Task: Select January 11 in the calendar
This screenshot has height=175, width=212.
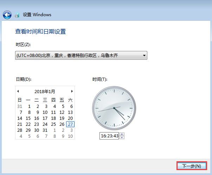Action: 53,112
